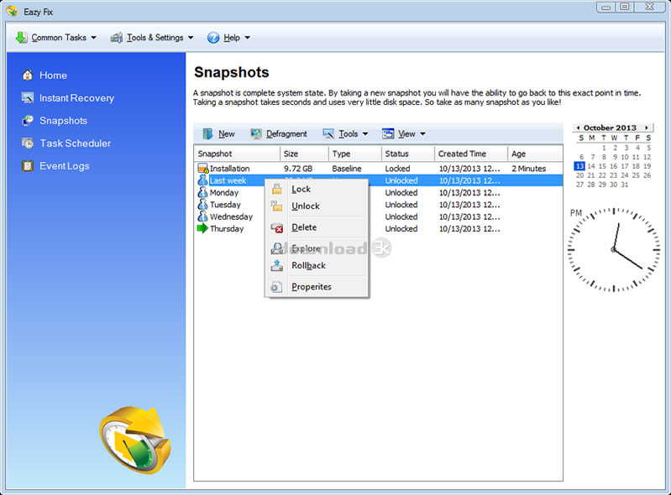Screen dimensions: 671x495
Task: Click the New snapshot toolbar icon
Action: coord(207,133)
